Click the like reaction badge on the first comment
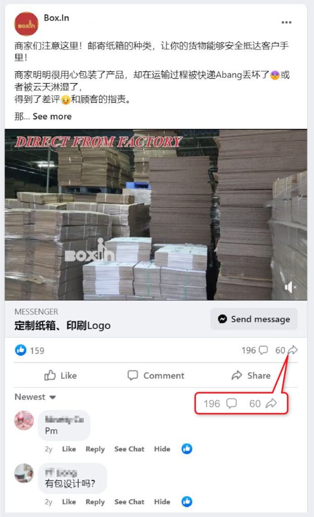The width and height of the screenshot is (314, 517). click(x=187, y=449)
